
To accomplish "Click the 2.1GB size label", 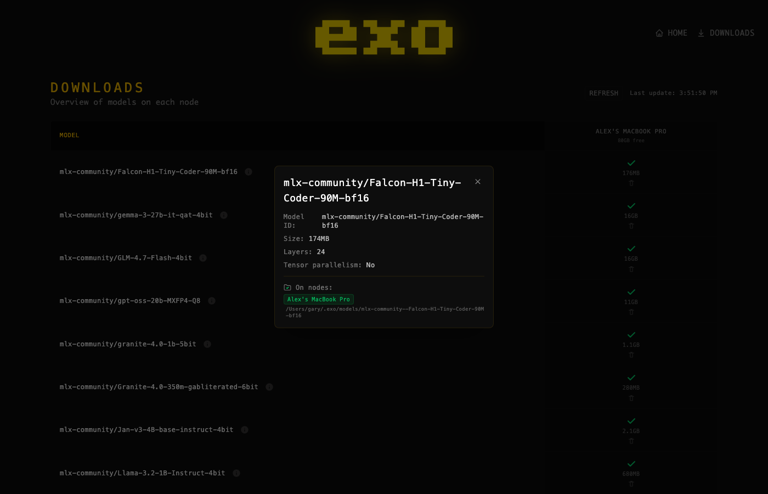I will pos(631,431).
